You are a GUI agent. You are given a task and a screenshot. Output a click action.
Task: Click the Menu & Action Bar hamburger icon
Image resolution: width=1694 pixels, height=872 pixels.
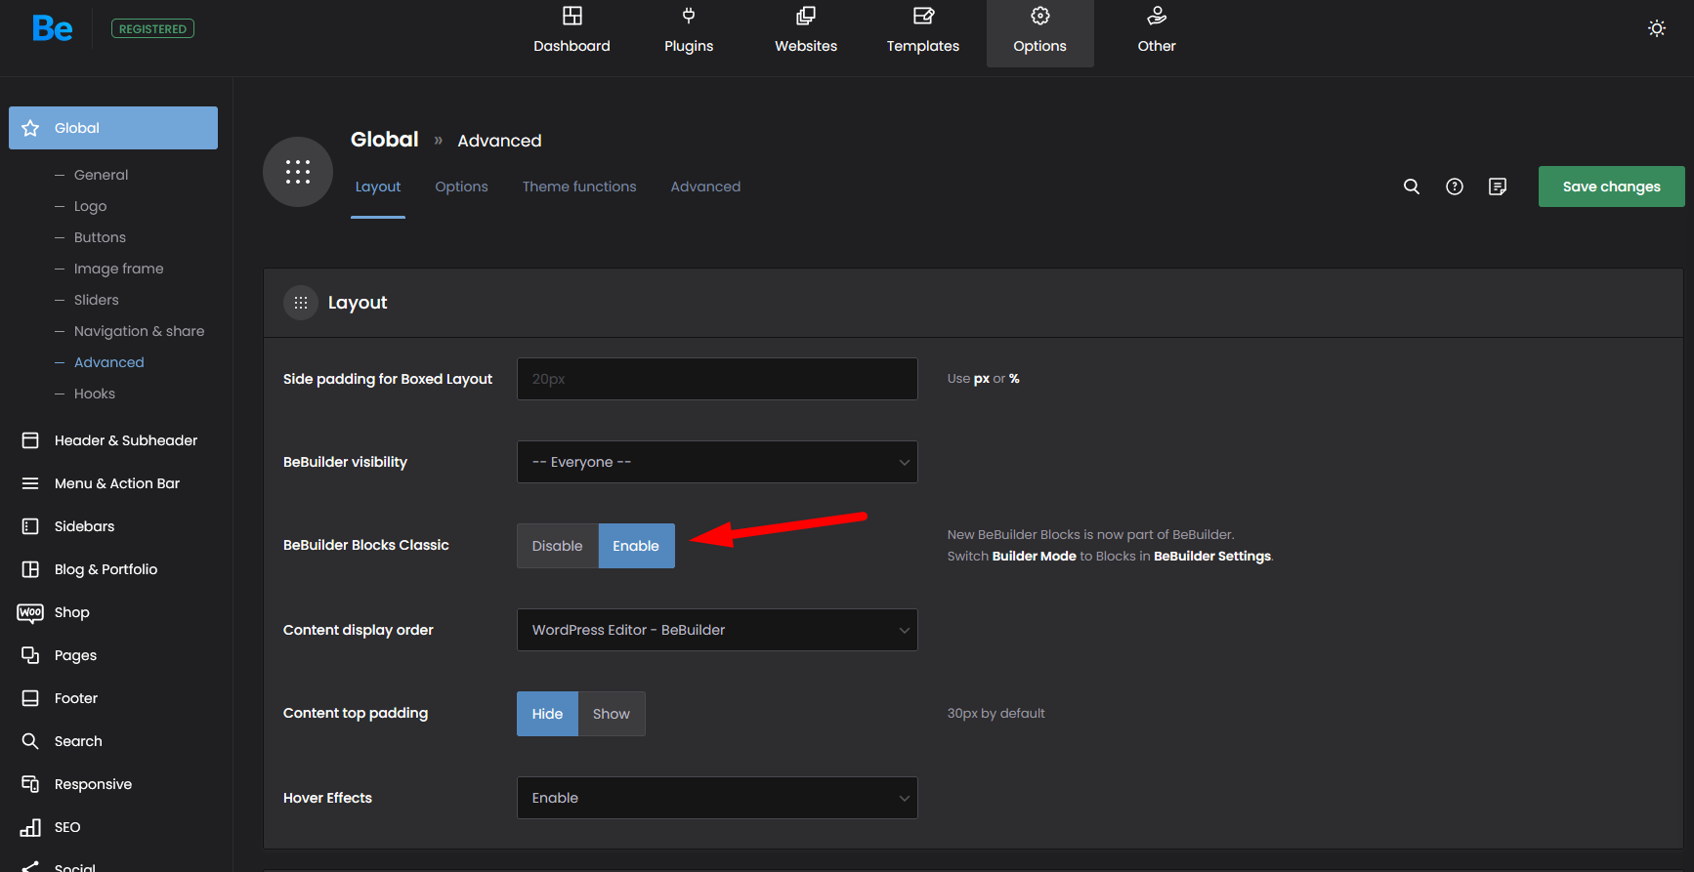click(x=30, y=483)
